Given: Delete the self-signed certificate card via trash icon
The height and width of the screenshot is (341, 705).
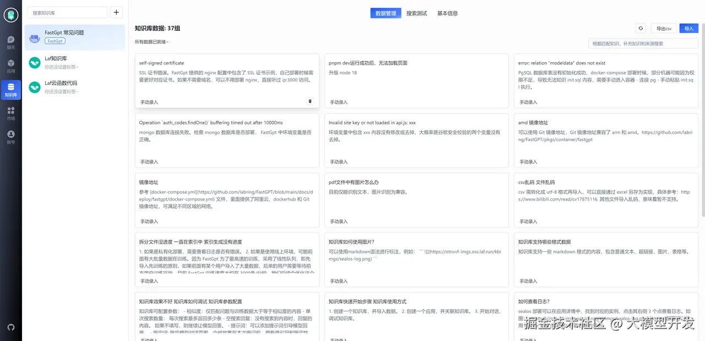Looking at the screenshot, I should [x=310, y=101].
